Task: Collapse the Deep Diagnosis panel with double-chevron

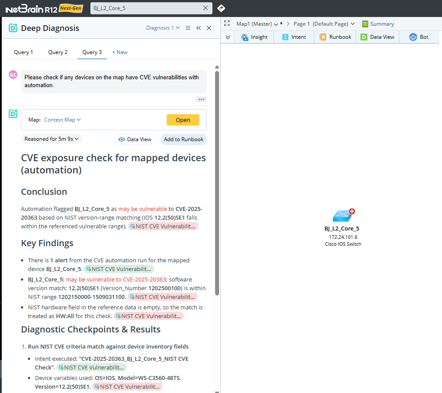Action: [199, 27]
